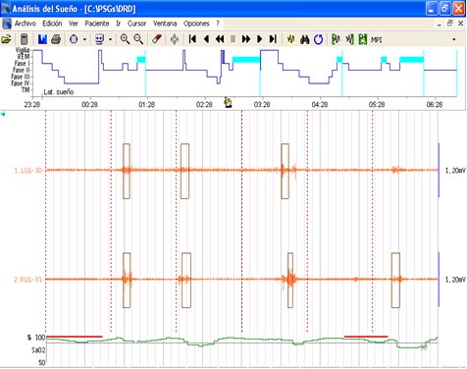The width and height of the screenshot is (467, 369).
Task: Open toolbar options arrow at far right
Action: tap(454, 39)
